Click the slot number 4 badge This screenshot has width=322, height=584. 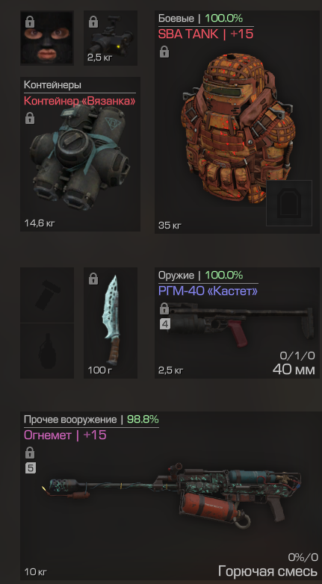[164, 324]
